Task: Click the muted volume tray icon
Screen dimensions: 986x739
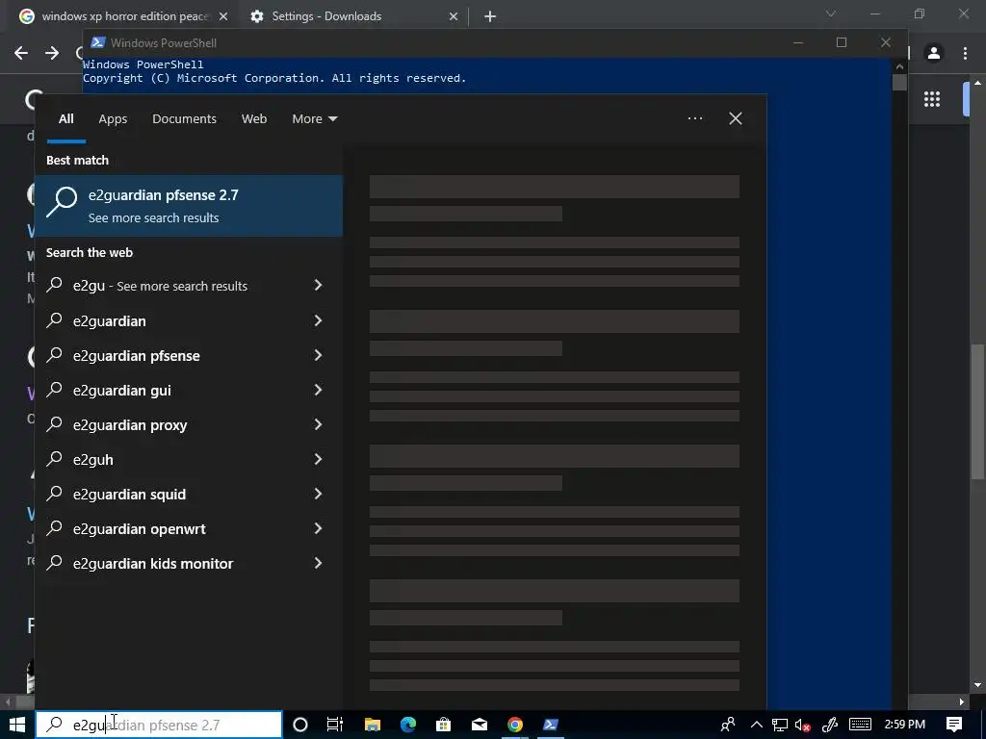Action: (x=802, y=725)
